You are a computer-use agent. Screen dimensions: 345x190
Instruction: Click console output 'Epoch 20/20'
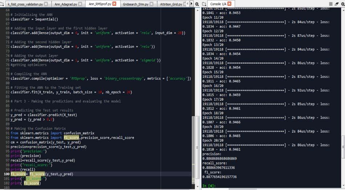coord(213,140)
